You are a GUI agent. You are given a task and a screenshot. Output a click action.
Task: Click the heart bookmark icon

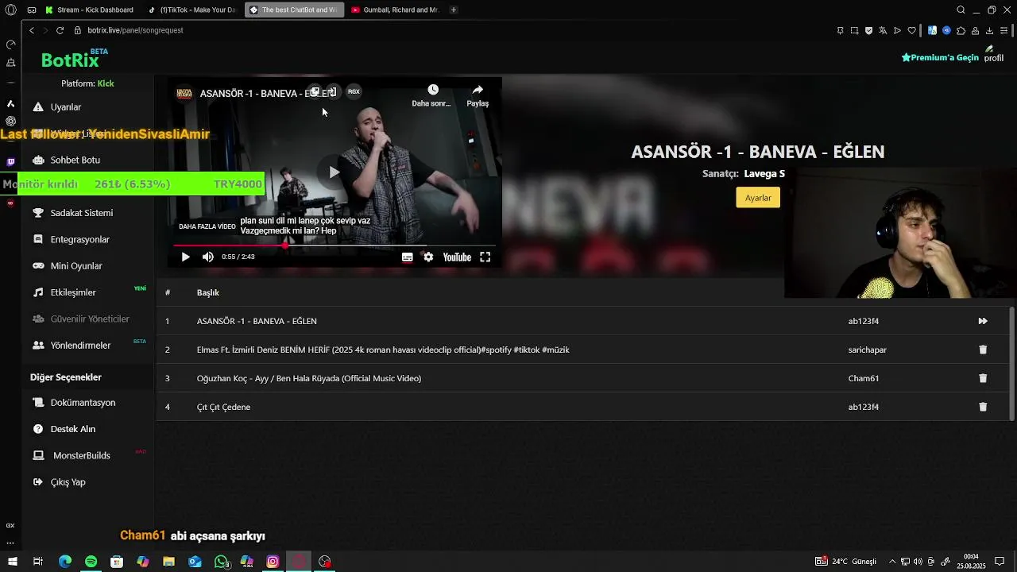[x=911, y=30]
